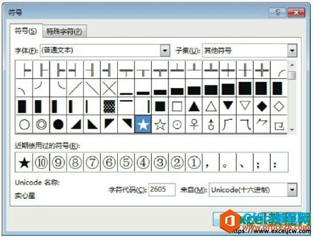The width and height of the screenshot is (313, 237).
Task: Switch to the 符号(S) tab
Action: tap(26, 31)
